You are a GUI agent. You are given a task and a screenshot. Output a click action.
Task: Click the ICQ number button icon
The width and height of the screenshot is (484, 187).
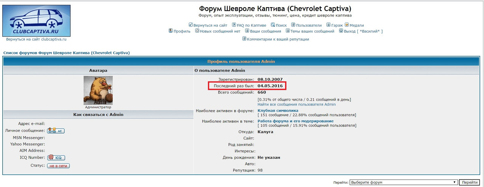click(56, 158)
